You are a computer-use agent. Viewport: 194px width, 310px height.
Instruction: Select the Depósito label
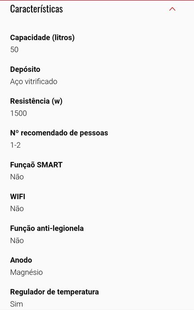click(x=25, y=70)
